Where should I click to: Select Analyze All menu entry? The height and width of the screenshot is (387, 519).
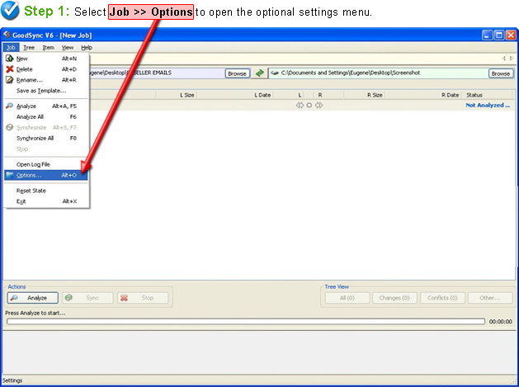point(46,116)
